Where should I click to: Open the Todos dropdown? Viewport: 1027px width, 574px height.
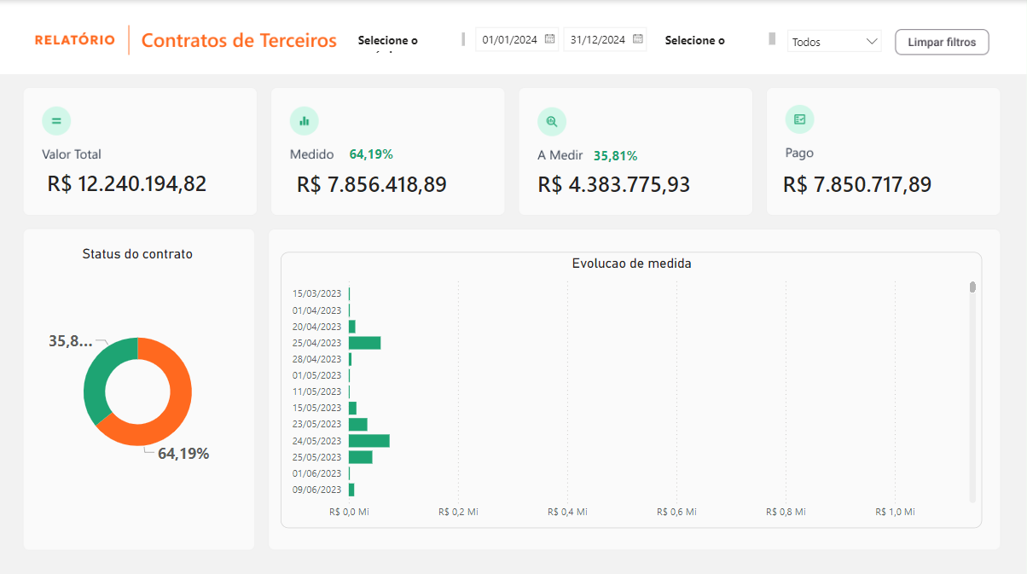click(x=833, y=41)
